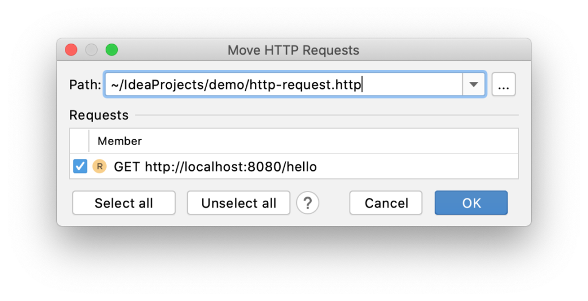Screen dimensions: 588x301
Task: Click the orange R request icon
Action: tap(100, 166)
